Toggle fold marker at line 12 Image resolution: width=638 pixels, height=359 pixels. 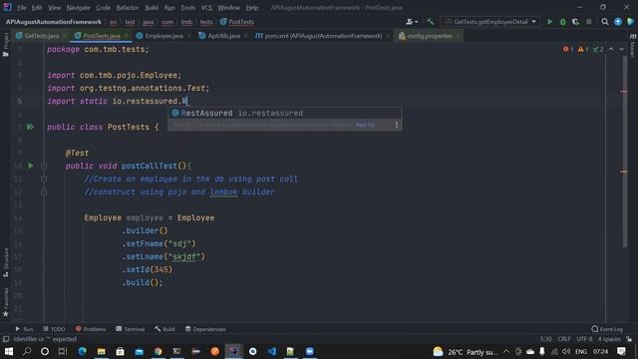tap(44, 191)
